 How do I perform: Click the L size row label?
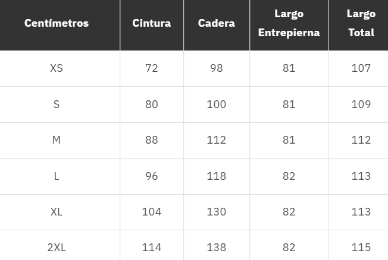click(x=57, y=176)
